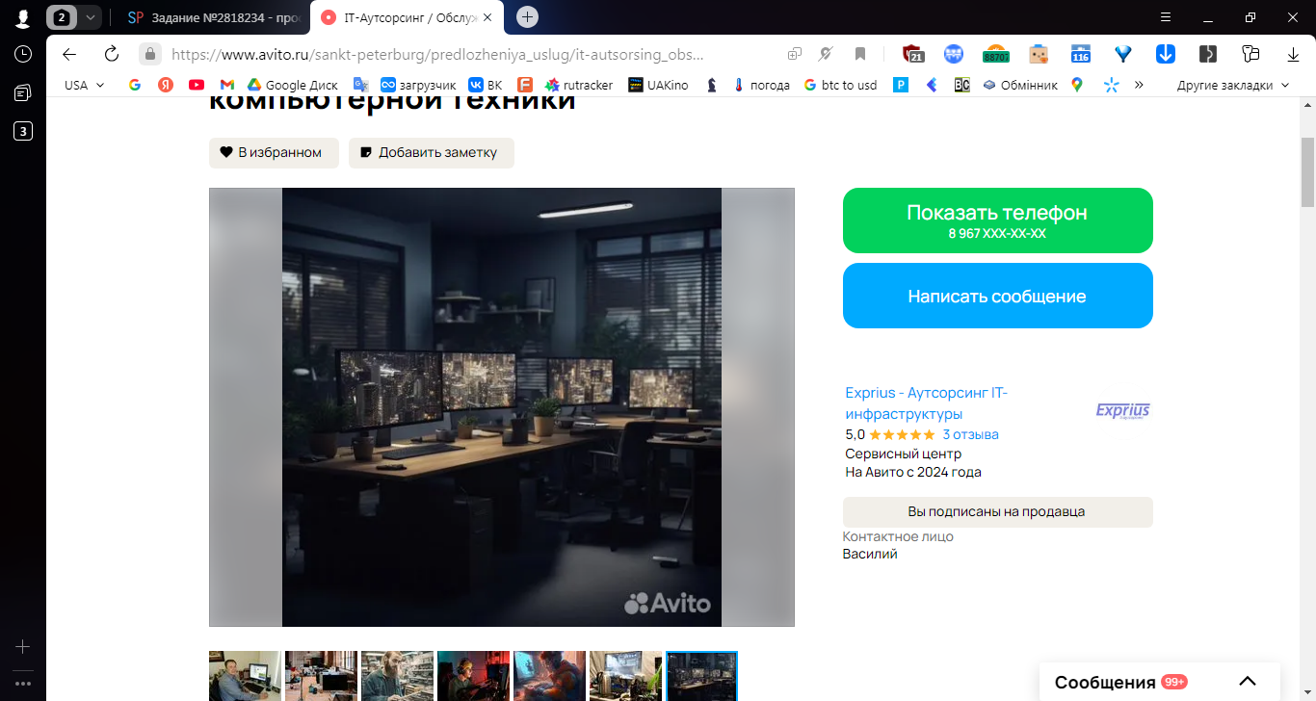The width and height of the screenshot is (1316, 701).
Task: Open the 'UAKino' bookmark
Action: [658, 85]
